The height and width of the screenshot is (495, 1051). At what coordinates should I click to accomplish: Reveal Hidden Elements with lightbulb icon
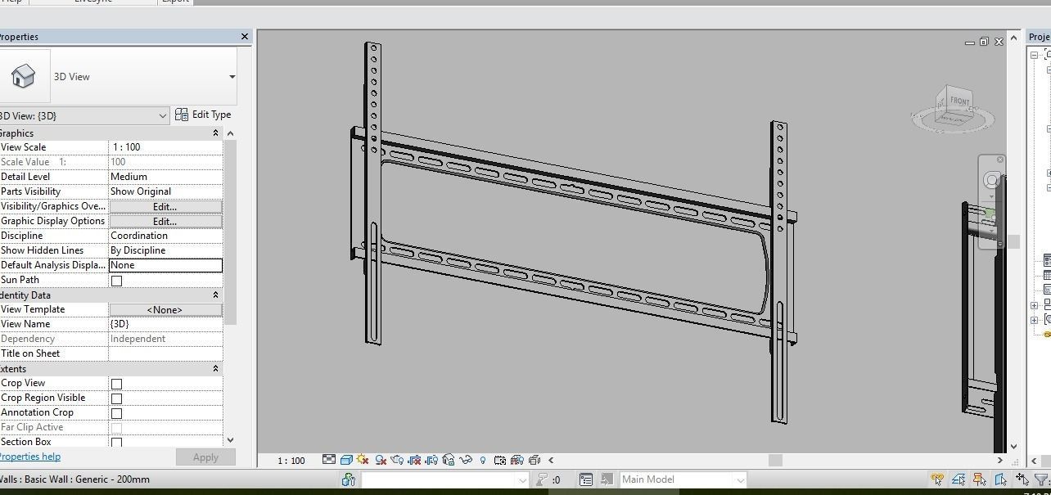(x=484, y=460)
